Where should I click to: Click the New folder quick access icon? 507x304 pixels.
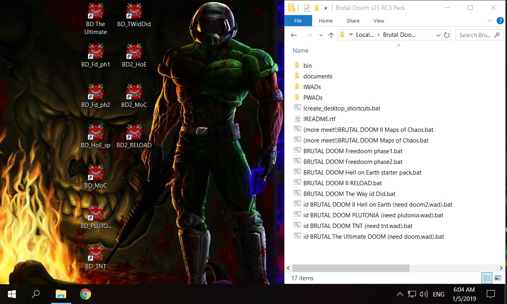pyautogui.click(x=316, y=8)
